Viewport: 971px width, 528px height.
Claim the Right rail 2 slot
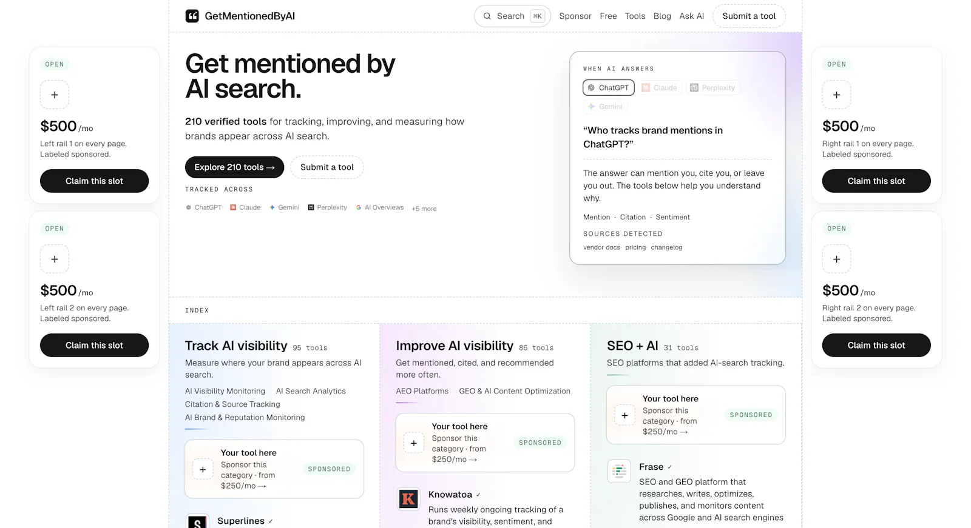(x=876, y=346)
